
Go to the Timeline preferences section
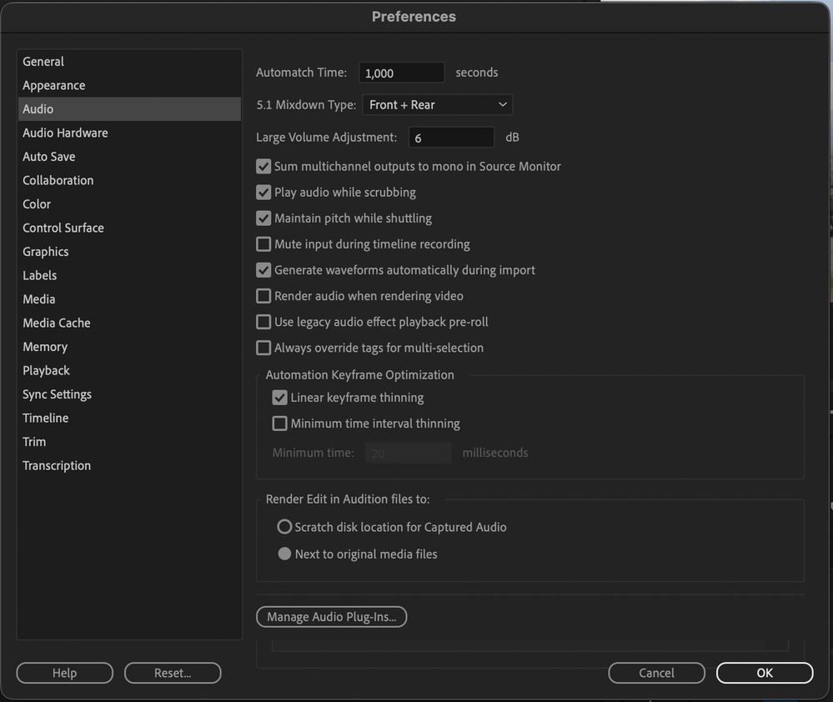[x=46, y=418]
